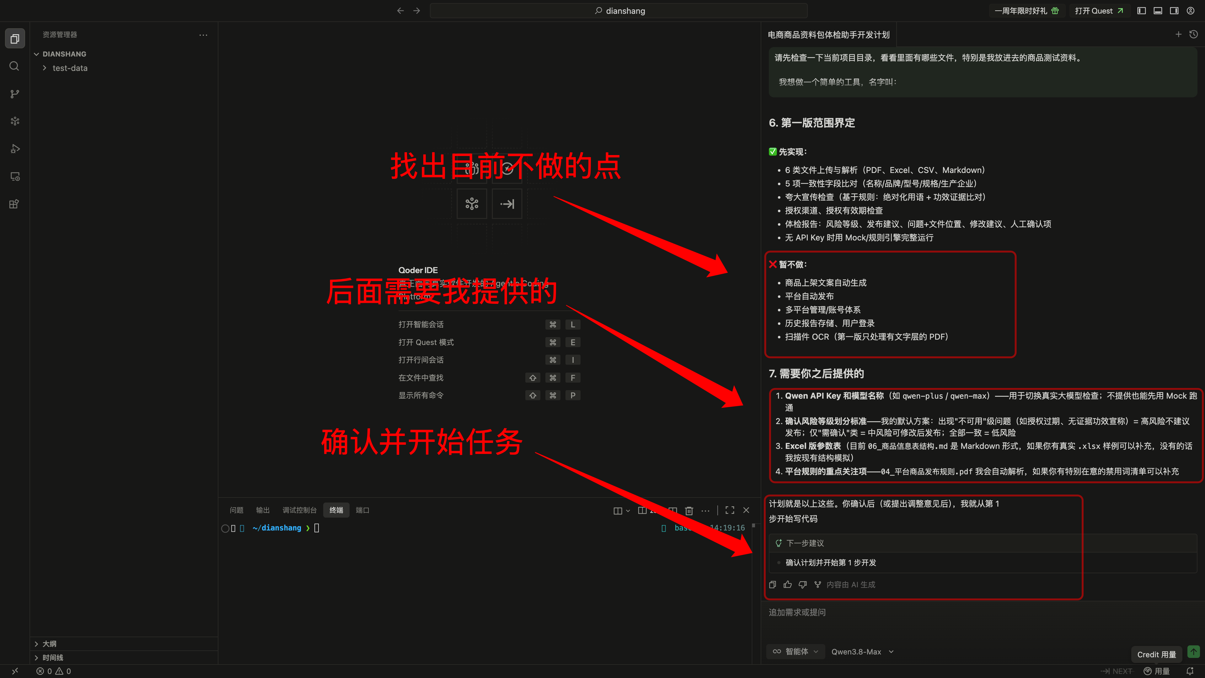Start a new chat with the plus icon
The image size is (1205, 678).
click(1178, 34)
